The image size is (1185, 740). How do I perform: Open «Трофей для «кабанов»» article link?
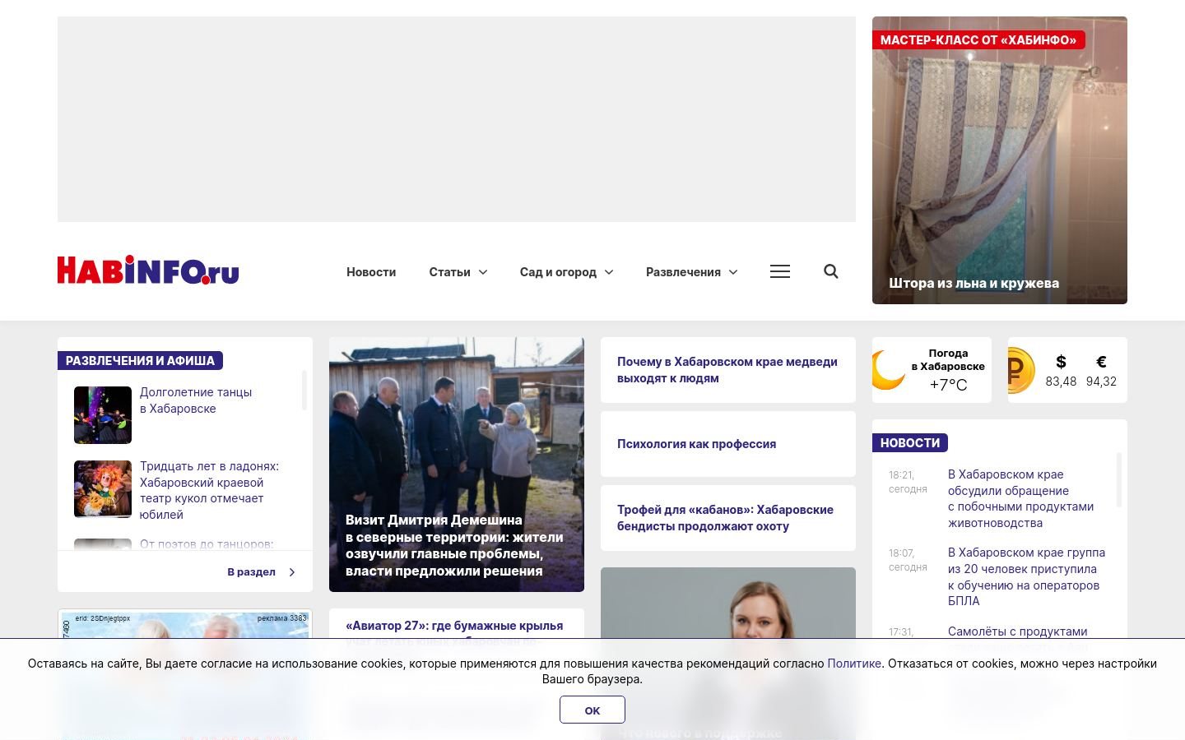[725, 518]
